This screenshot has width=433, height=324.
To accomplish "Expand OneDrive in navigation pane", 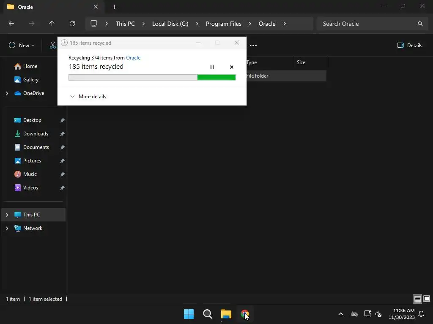I will (7, 93).
